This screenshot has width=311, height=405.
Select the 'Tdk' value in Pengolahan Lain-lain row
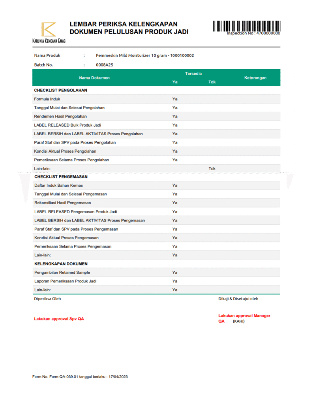[x=212, y=169]
